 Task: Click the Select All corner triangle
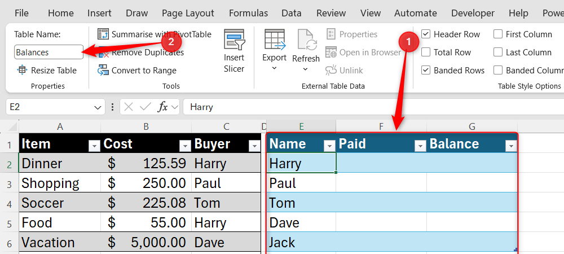12,126
